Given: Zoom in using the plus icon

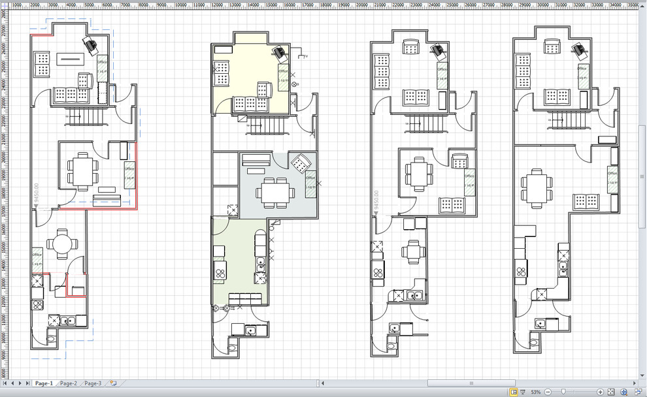Looking at the screenshot, I should pyautogui.click(x=600, y=391).
